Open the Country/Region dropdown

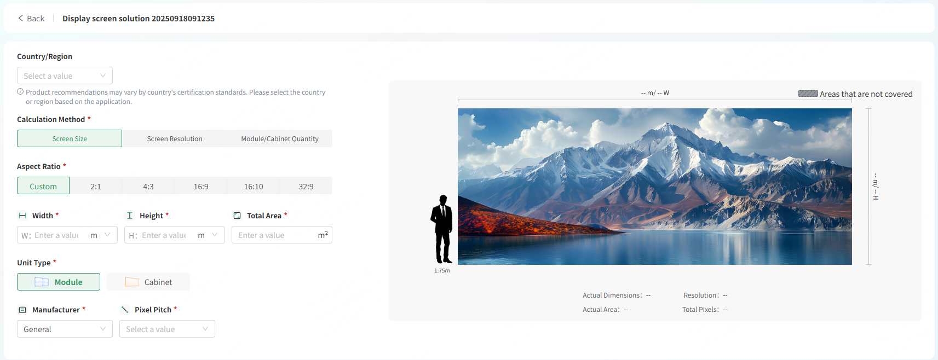tap(65, 76)
